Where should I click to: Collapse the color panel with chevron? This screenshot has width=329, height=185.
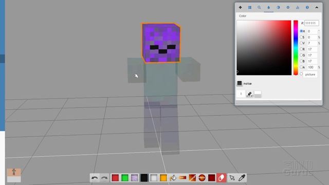pos(317,7)
